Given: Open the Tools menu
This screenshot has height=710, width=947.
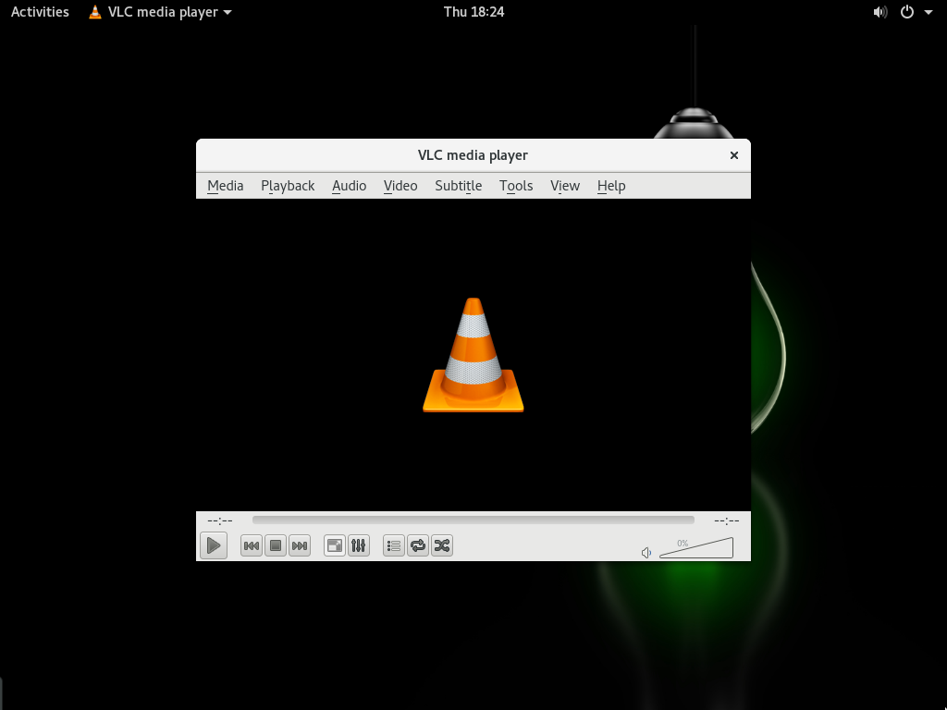Looking at the screenshot, I should tap(516, 186).
